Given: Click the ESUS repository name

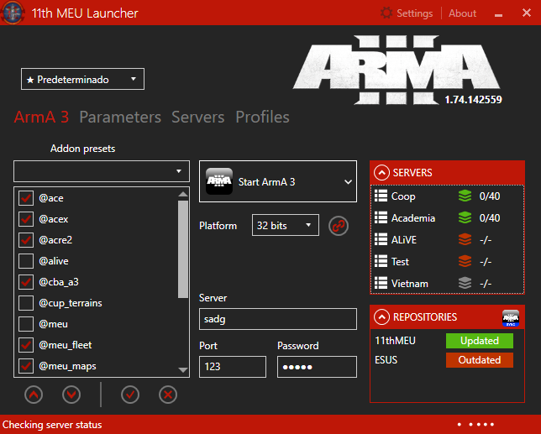Looking at the screenshot, I should (386, 359).
